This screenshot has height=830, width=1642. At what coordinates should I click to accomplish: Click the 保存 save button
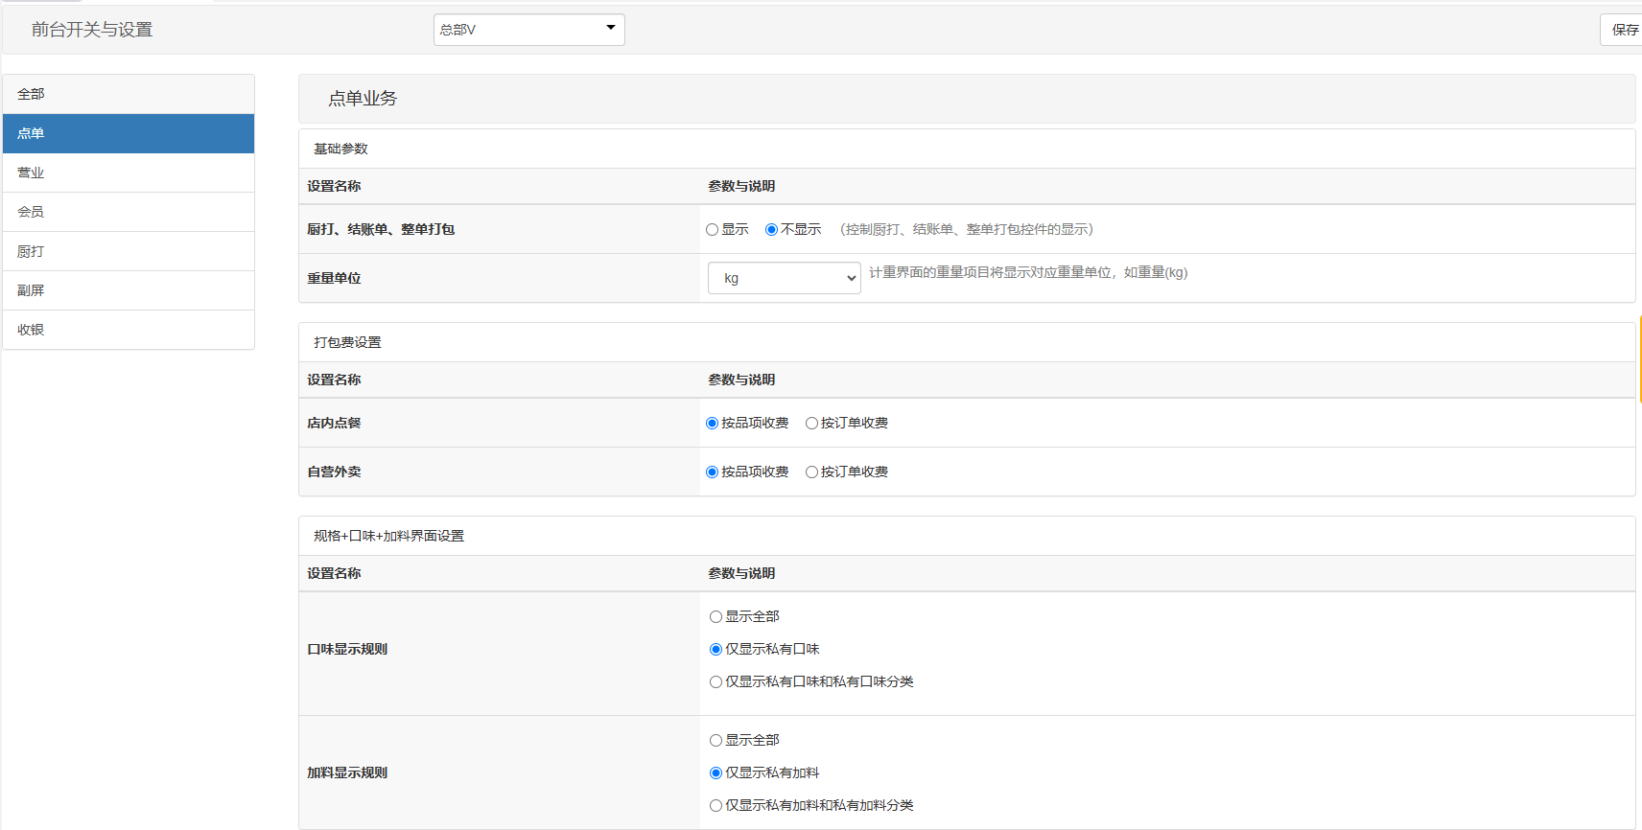1624,30
